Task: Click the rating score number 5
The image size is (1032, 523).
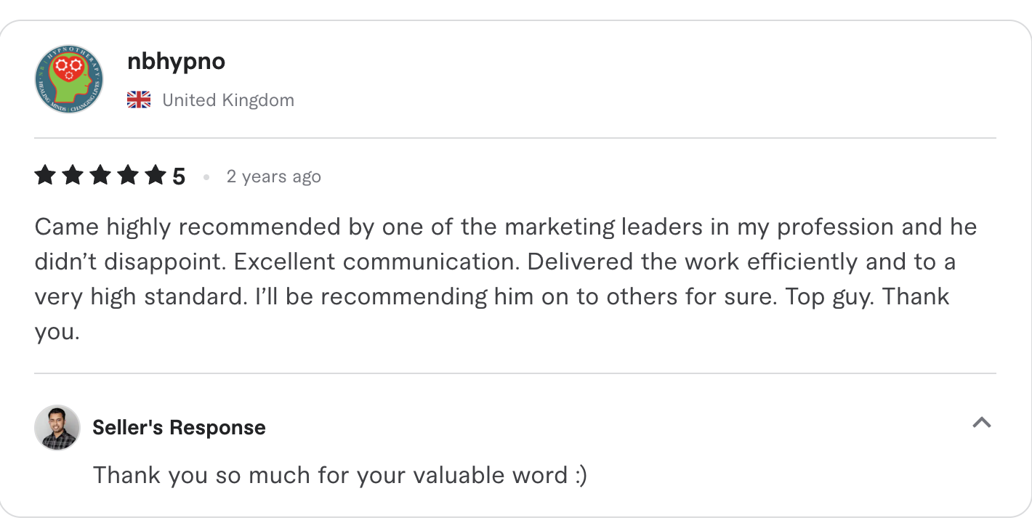Action: tap(180, 174)
